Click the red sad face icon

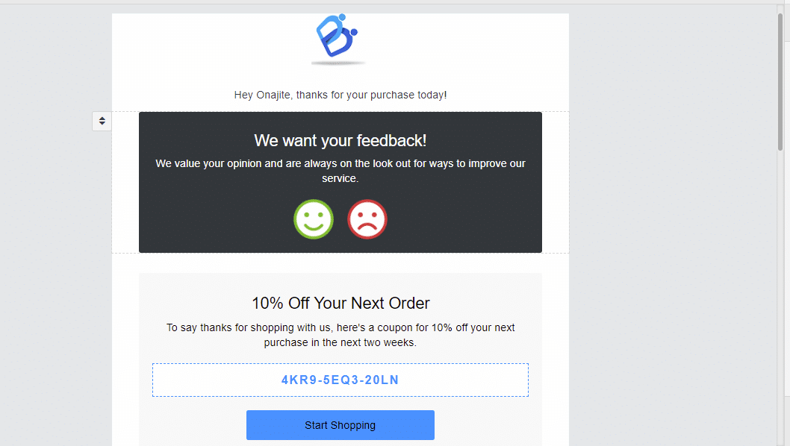point(367,219)
